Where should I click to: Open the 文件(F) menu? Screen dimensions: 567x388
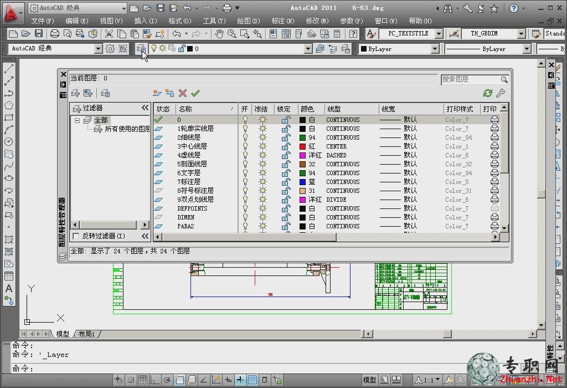point(43,21)
